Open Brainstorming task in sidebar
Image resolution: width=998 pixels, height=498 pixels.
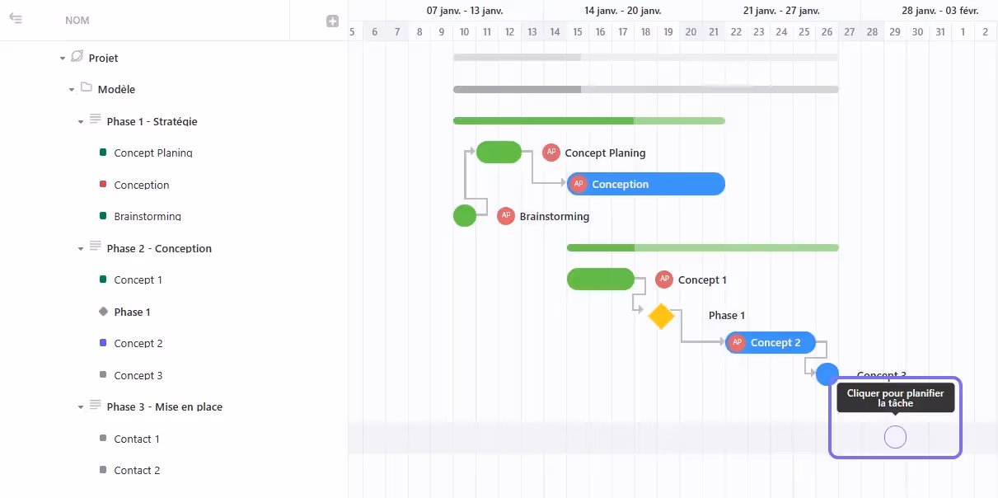click(x=148, y=217)
